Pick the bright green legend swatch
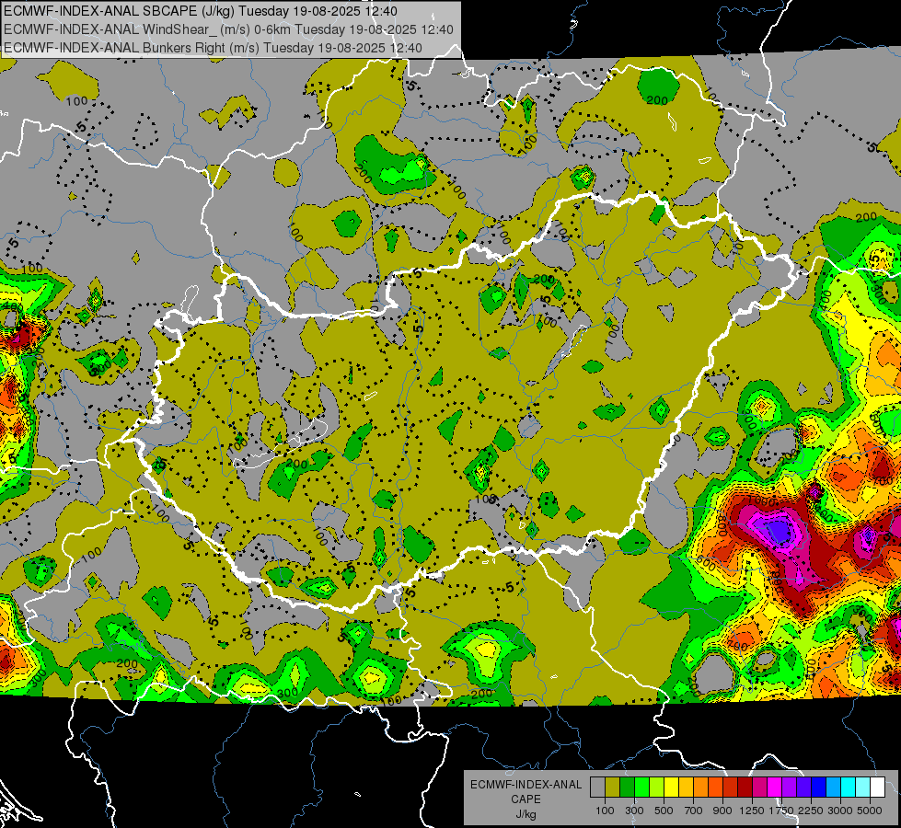Image resolution: width=901 pixels, height=828 pixels. pyautogui.click(x=642, y=788)
